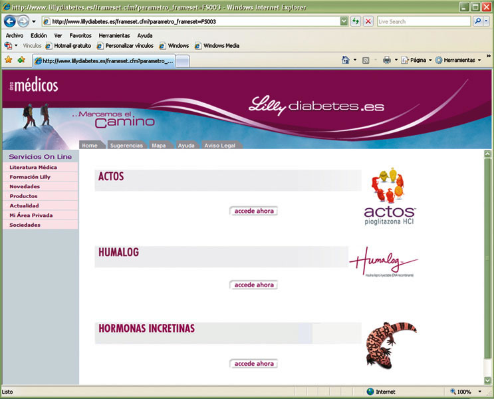Open the recent pages dropdown arrow

point(34,22)
